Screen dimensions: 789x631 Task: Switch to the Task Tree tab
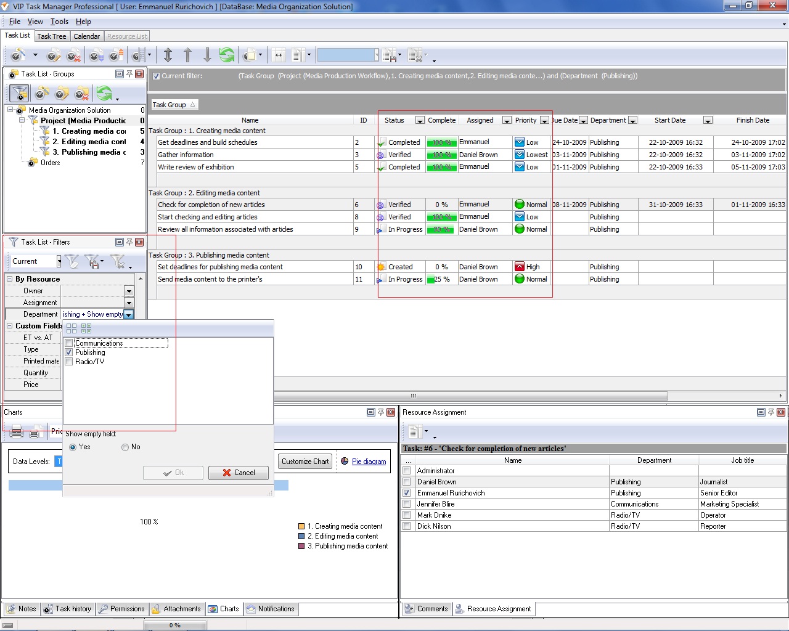(x=52, y=36)
